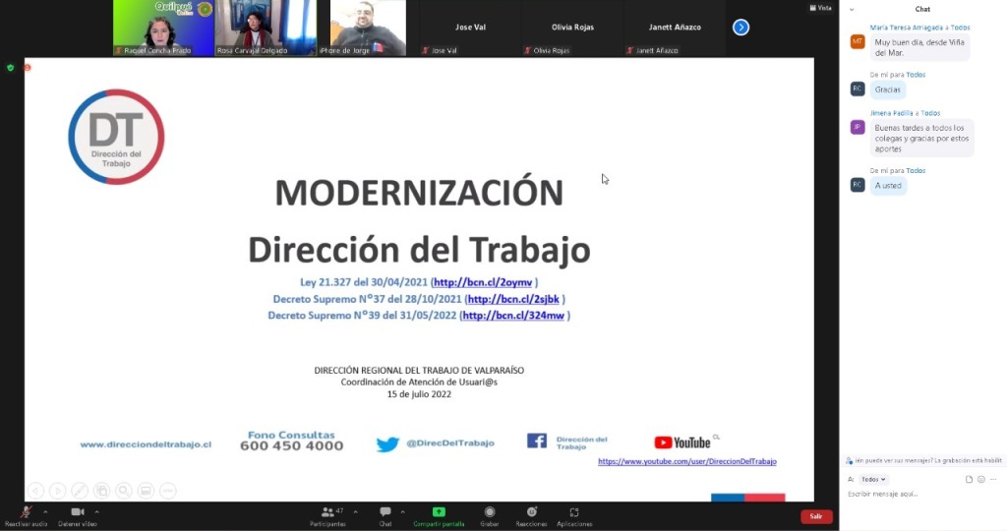Screen dimensions: 1007x531
Task: Leave the meeting with the red Salir button
Action: click(x=816, y=516)
